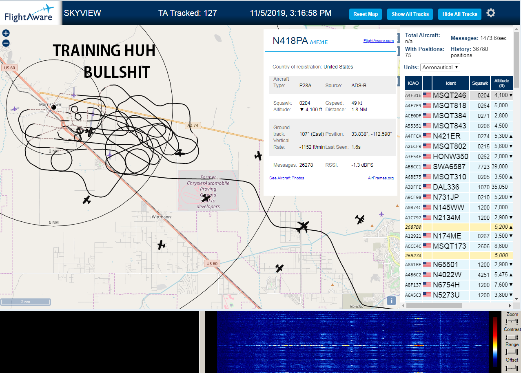521x373 pixels.
Task: Open the settings gear menu
Action: 491,13
